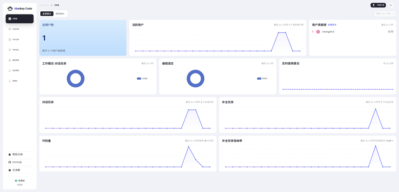This screenshot has height=192, width=399.
Task: Click the download client button
Action: 378,5
